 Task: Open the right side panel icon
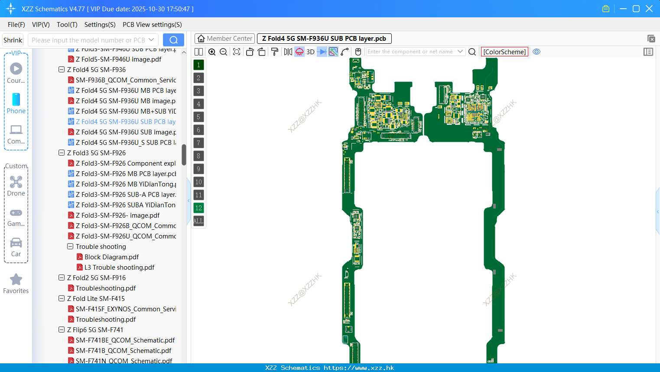tap(648, 52)
